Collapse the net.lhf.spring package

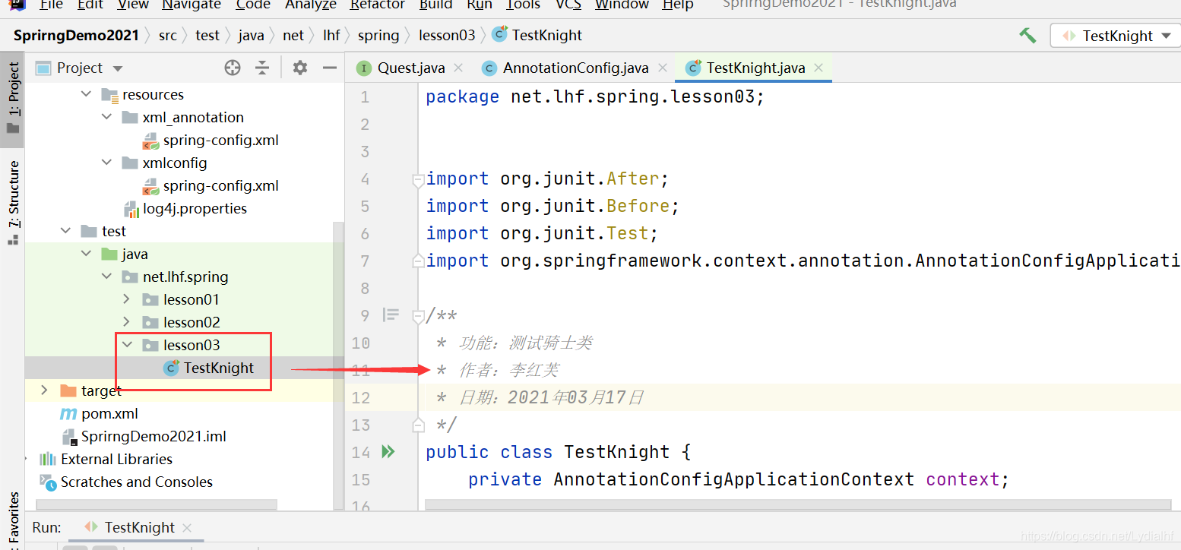tap(107, 277)
